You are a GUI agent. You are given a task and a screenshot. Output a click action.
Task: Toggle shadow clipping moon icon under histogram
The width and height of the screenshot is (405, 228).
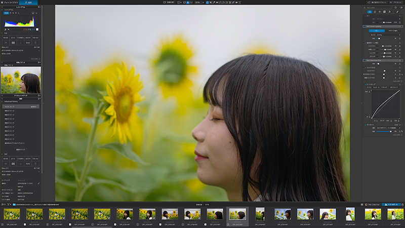click(x=5, y=29)
